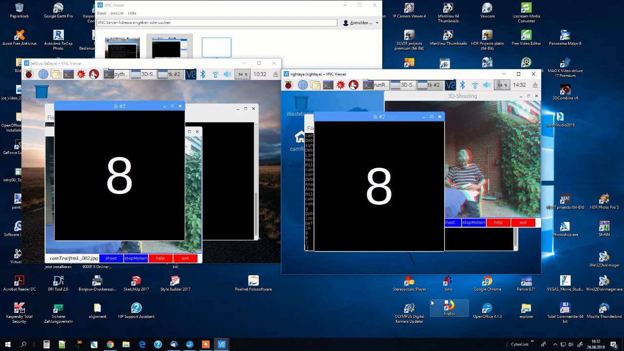This screenshot has height=351, width=624.
Task: Select leftEye connection thumbnail in VNC Viewer
Action: point(122,47)
